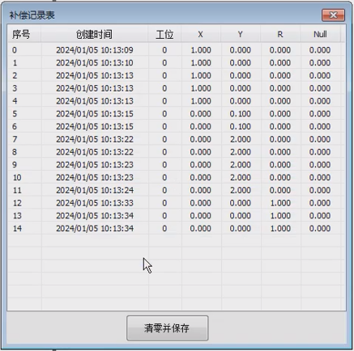Click the R value 1.000 in row 13
This screenshot has height=351, width=354.
point(280,216)
